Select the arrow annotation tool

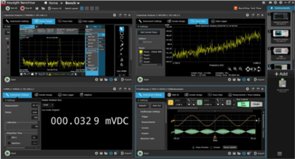point(121,45)
